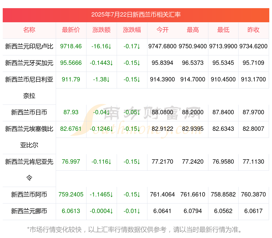Click the 最低 column header
The width and height of the screenshot is (272, 238).
point(223,30)
